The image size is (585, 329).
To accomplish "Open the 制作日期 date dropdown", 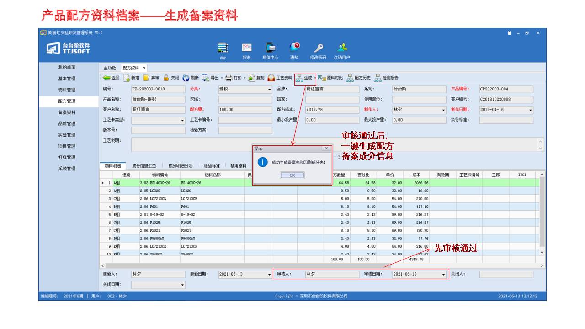I will tap(531, 110).
